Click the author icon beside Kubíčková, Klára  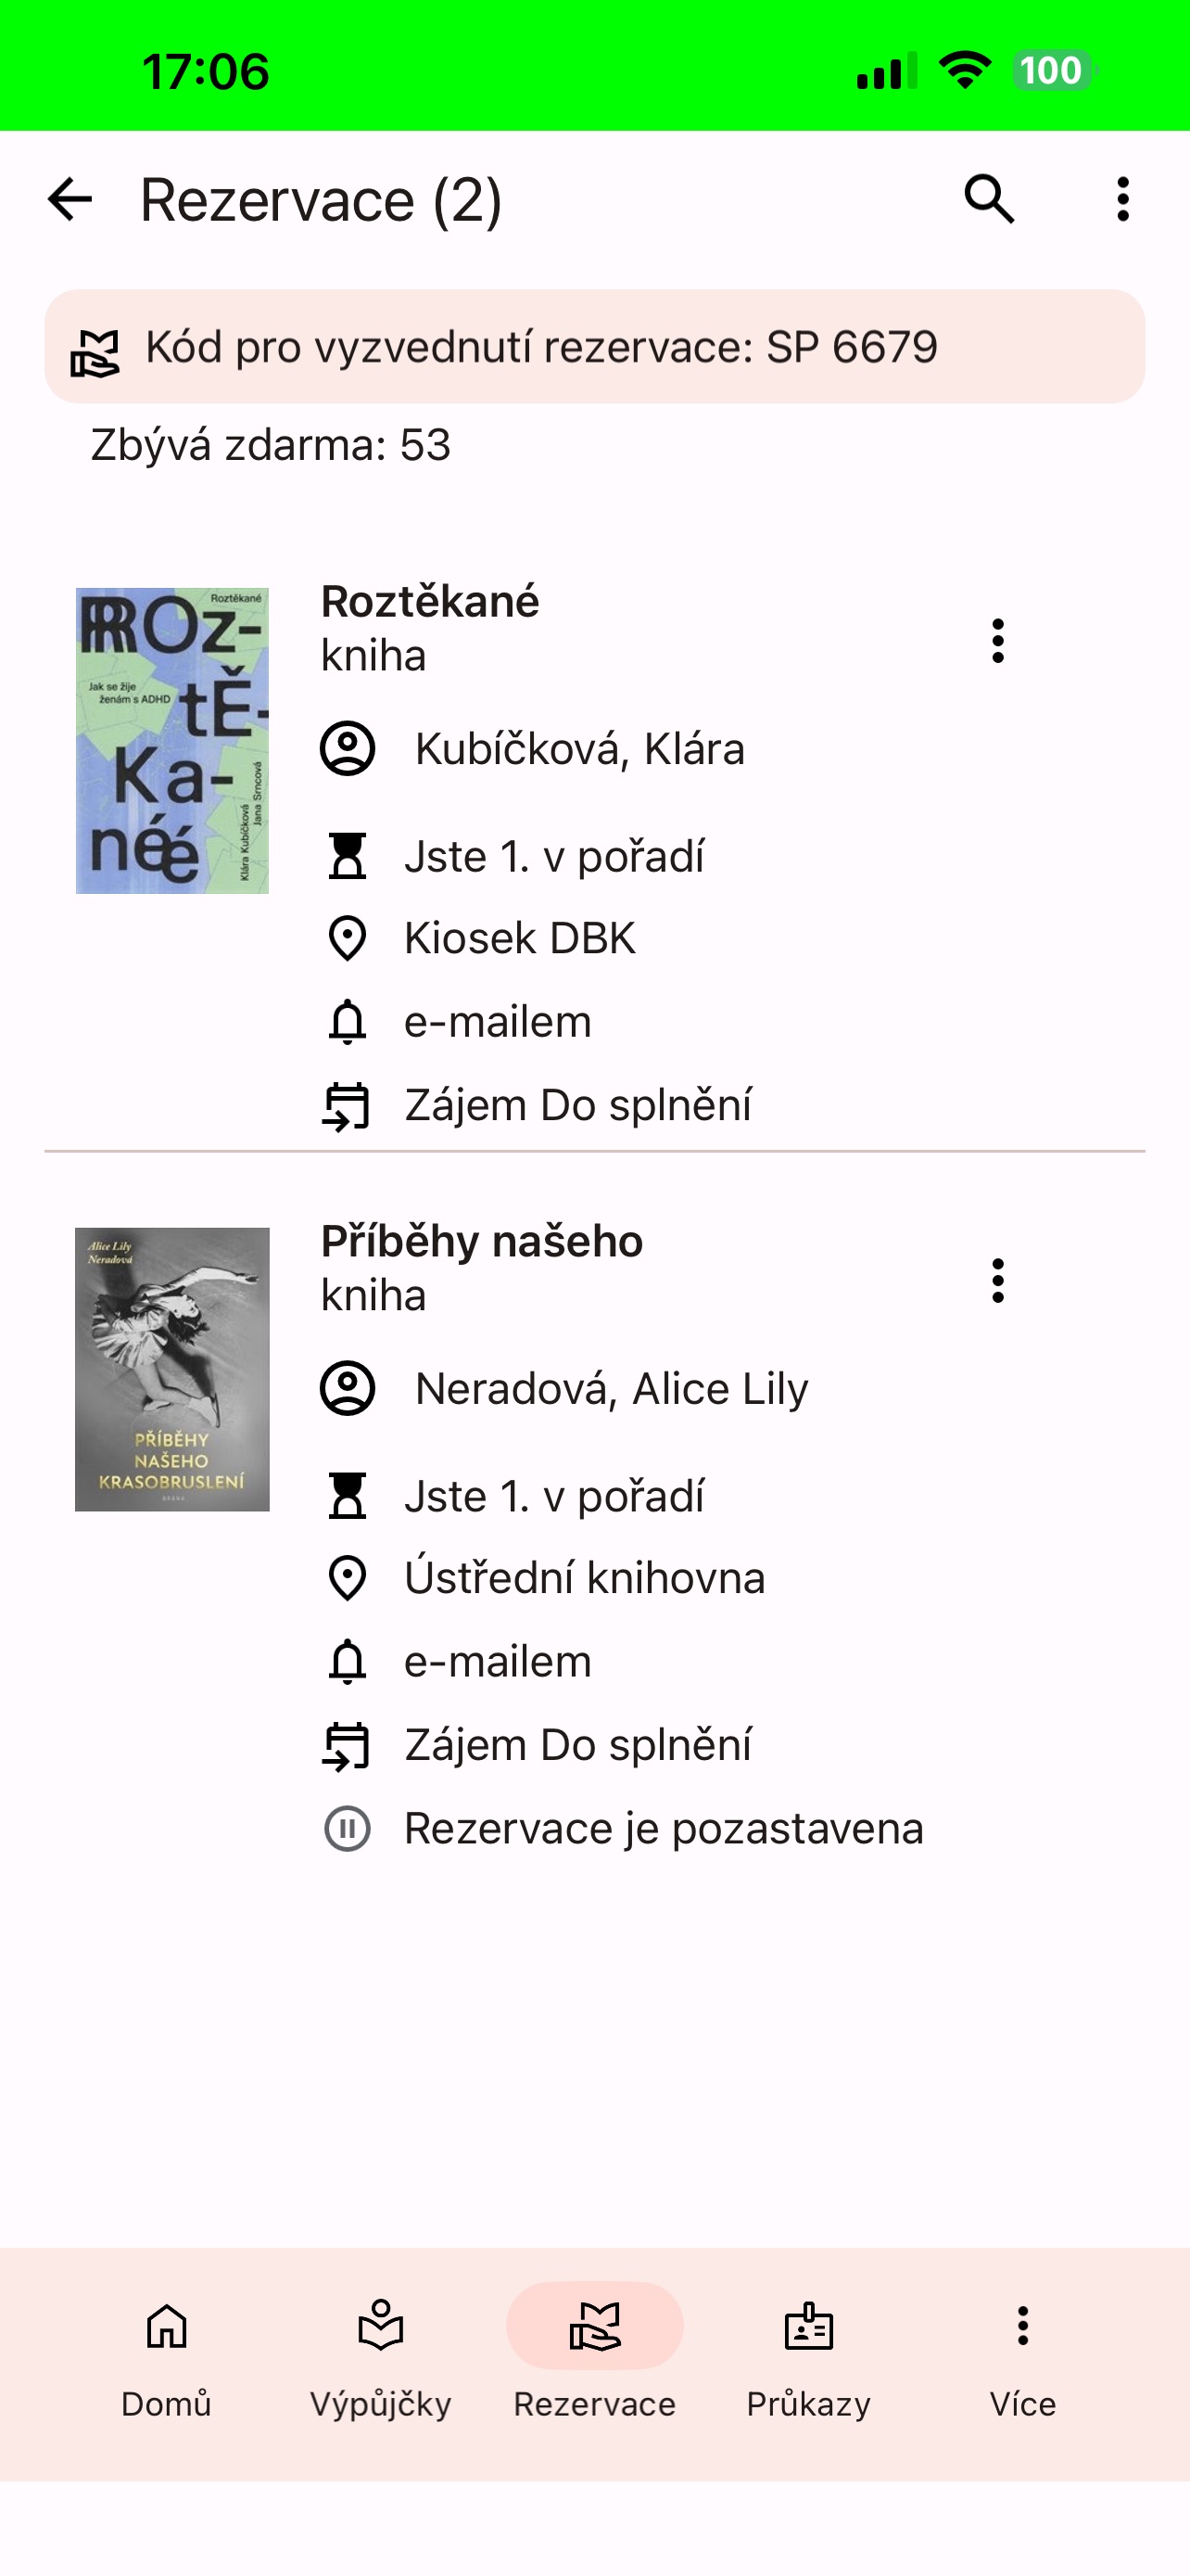pyautogui.click(x=348, y=748)
